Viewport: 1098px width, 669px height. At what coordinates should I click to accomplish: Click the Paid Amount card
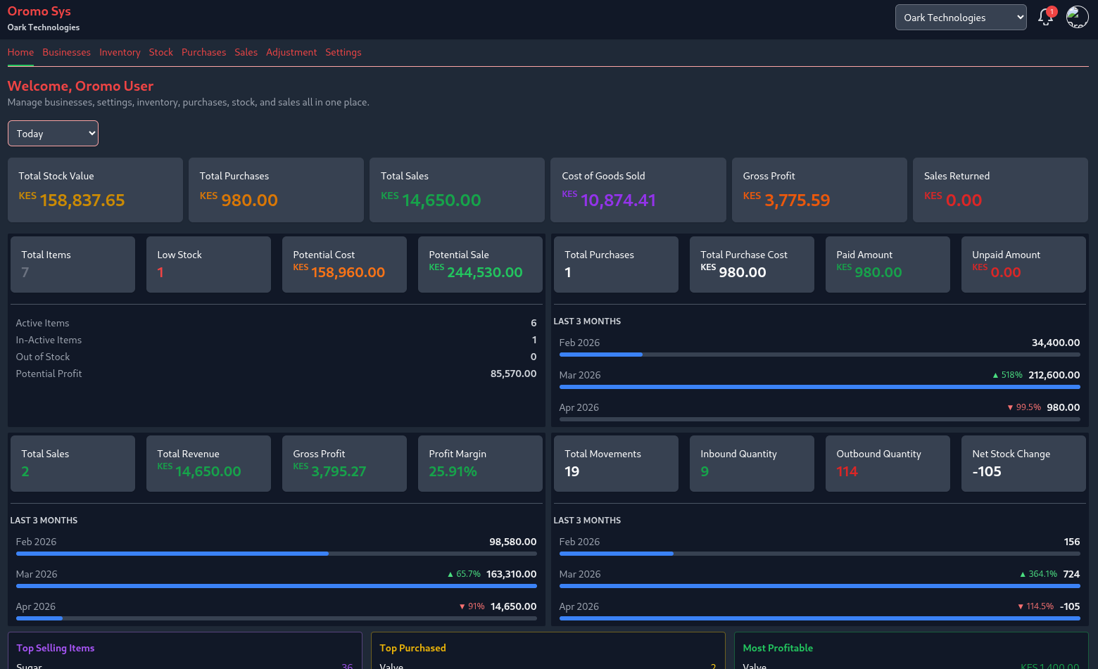pos(888,265)
